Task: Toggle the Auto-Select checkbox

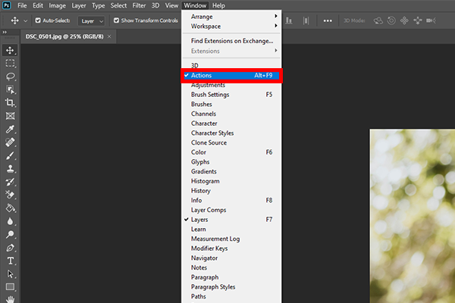Action: pyautogui.click(x=37, y=21)
